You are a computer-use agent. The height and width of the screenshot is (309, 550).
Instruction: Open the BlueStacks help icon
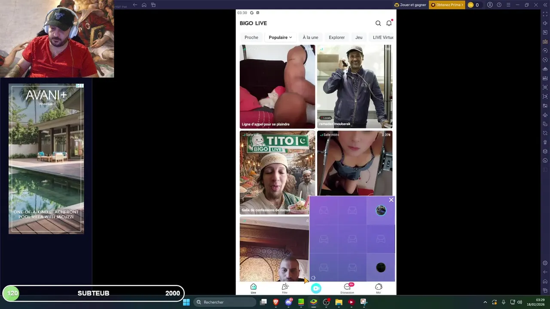pos(499,5)
